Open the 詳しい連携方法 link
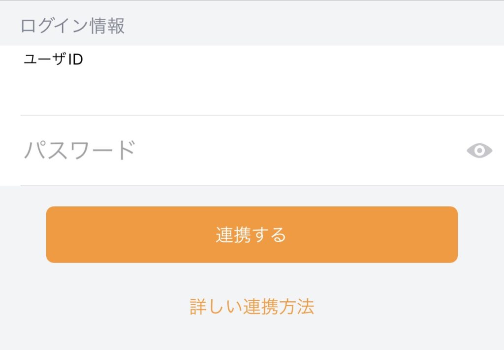504x350 pixels. coord(252,306)
